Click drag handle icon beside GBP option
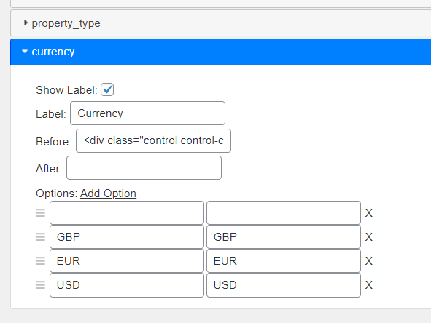Screen dimensions: 431x323 [x=40, y=237]
